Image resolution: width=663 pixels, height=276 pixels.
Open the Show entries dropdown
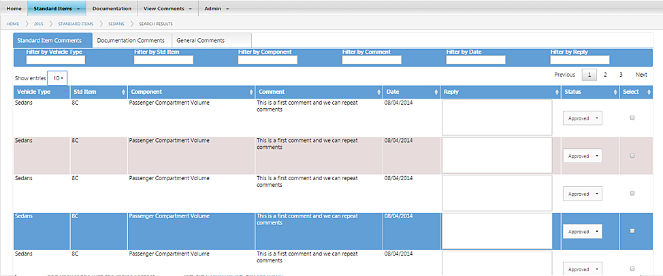tap(57, 78)
